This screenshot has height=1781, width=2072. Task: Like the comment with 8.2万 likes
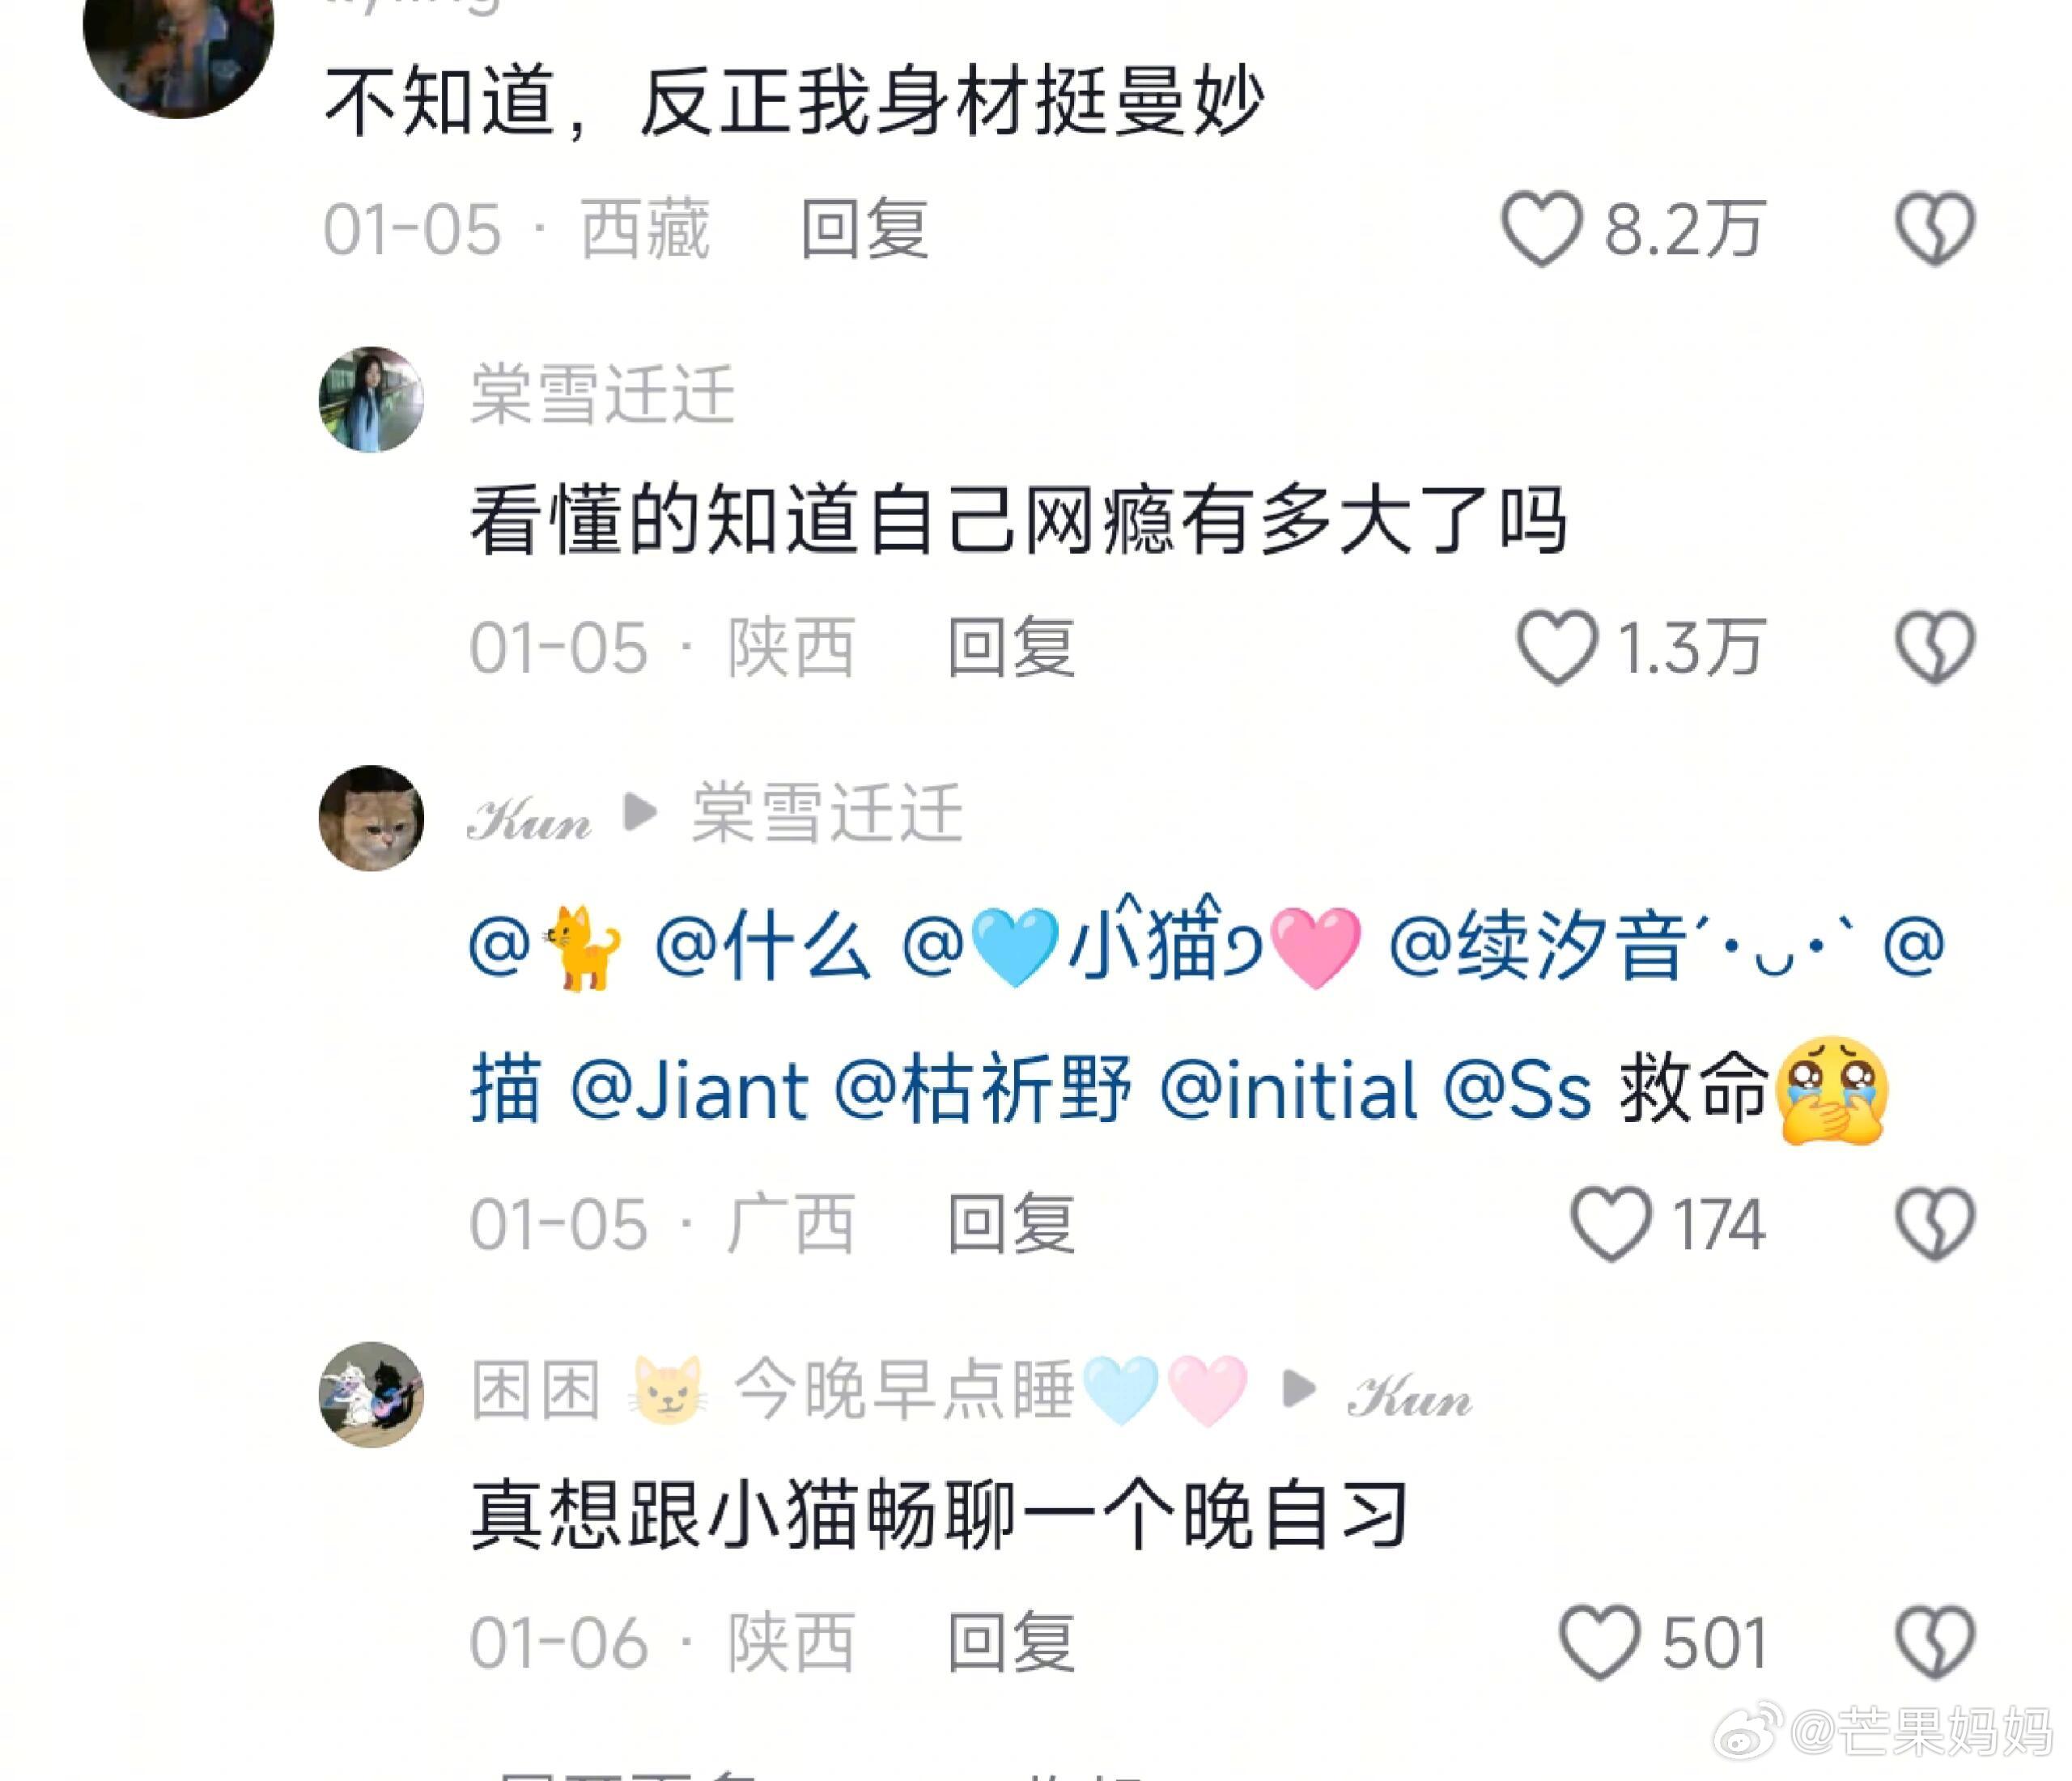pos(1540,229)
